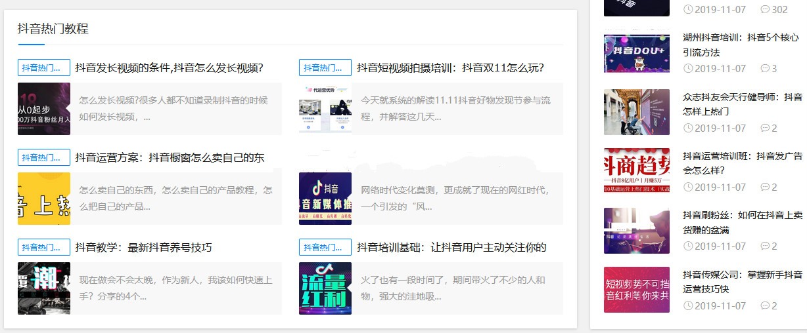
Task: Click clock icon beside 湖州抖音培训 date
Action: click(688, 68)
